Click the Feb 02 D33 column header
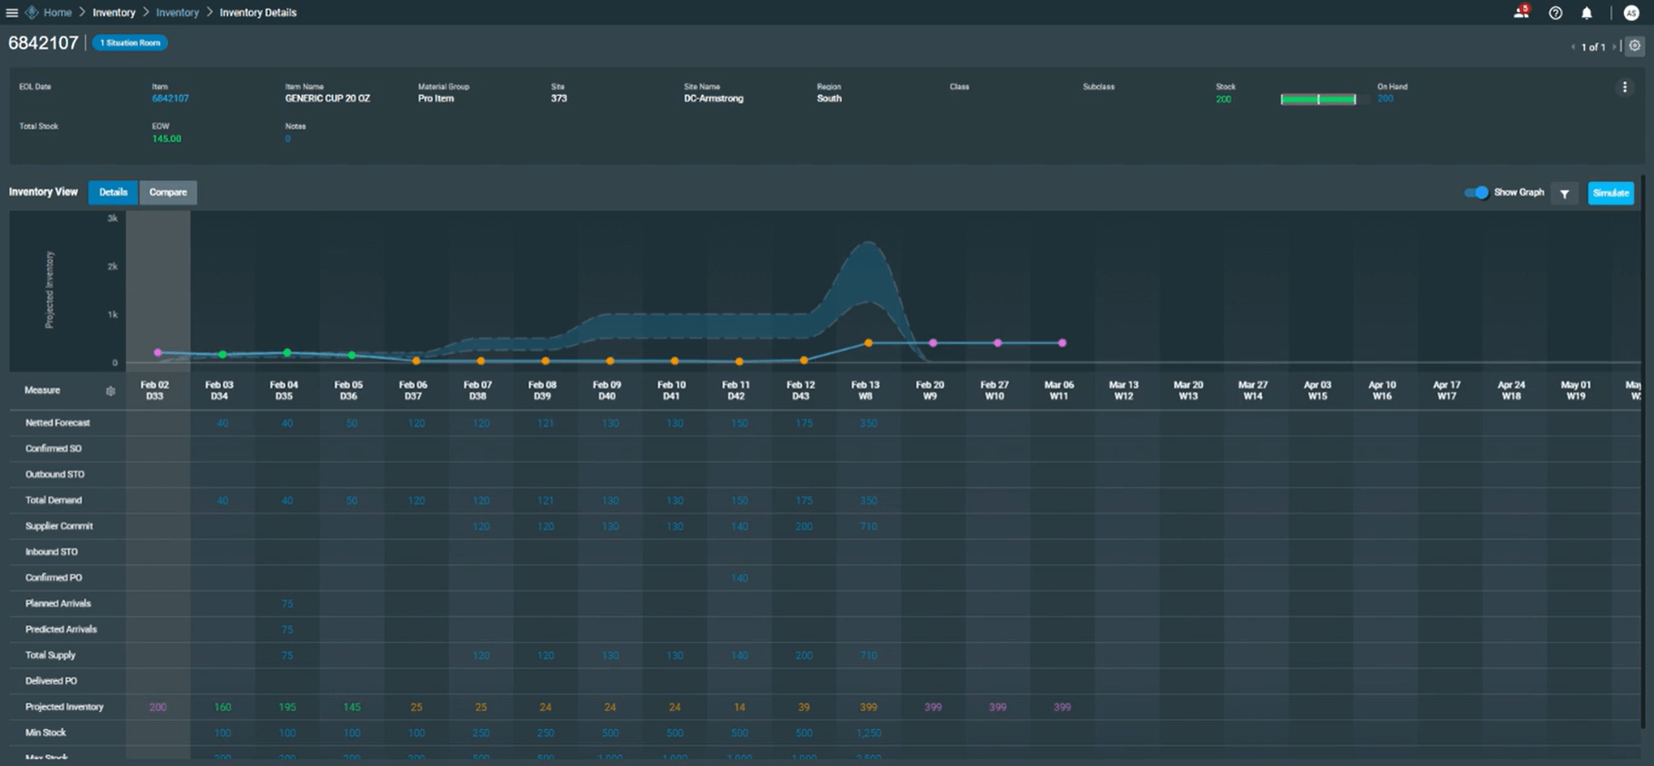1654x766 pixels. pos(155,390)
